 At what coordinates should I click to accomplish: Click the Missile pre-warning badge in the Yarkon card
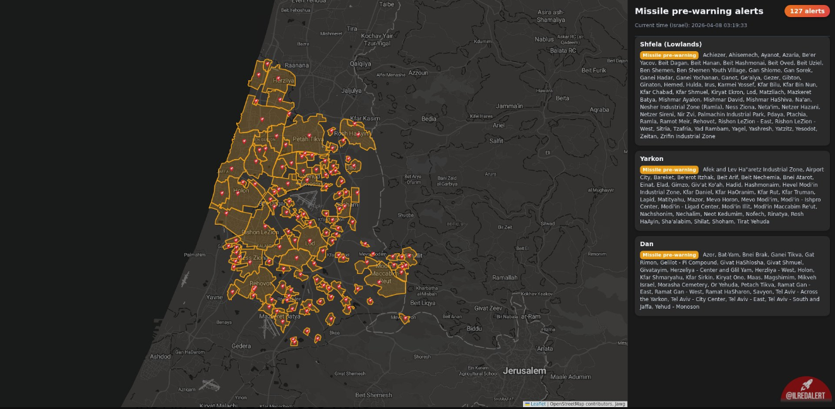tap(670, 170)
